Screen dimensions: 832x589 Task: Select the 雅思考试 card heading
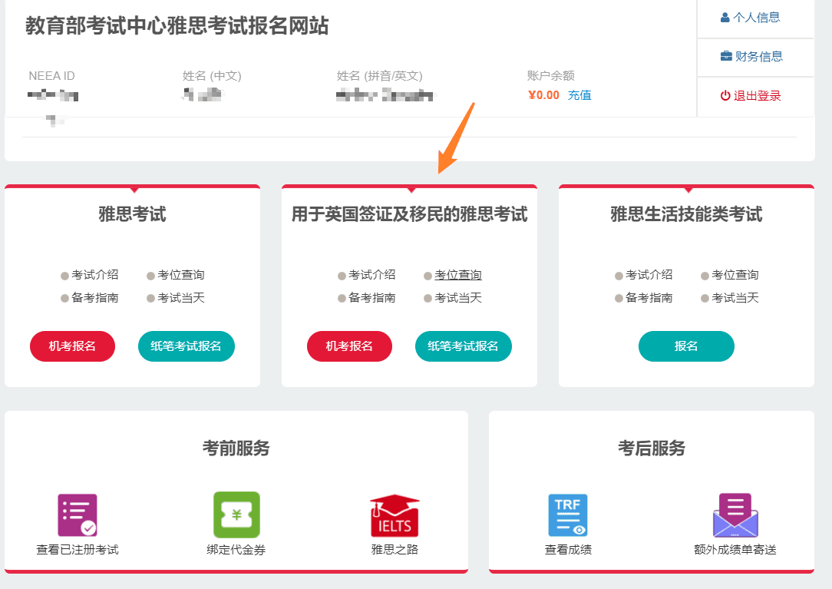coord(132,214)
